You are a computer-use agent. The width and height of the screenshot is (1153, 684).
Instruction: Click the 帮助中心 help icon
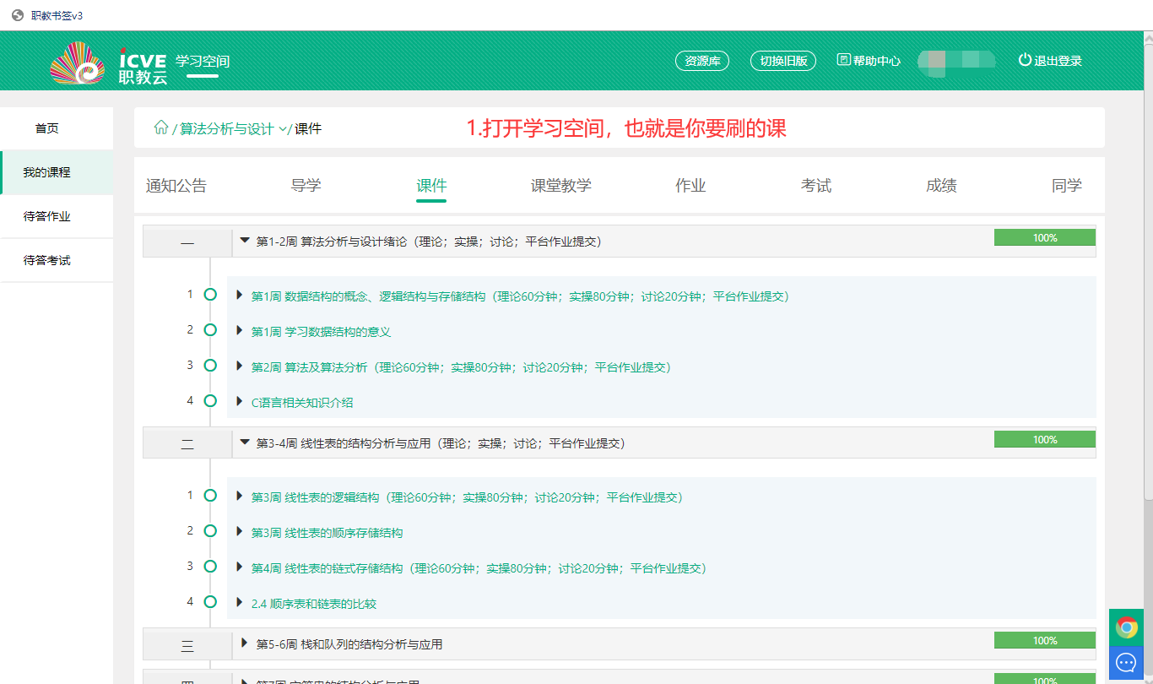[843, 60]
